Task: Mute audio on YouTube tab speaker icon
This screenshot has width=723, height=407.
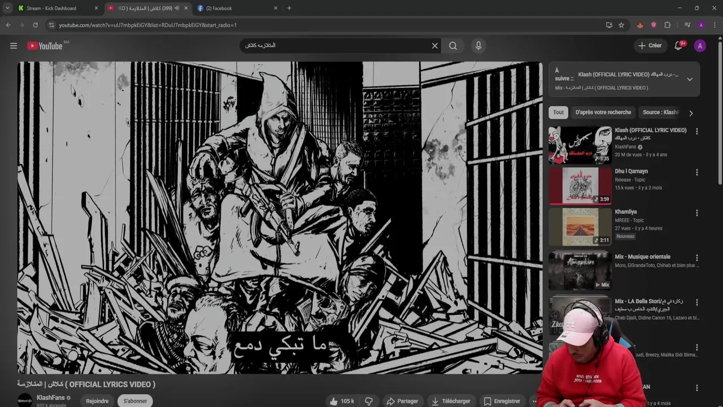Action: [x=177, y=8]
